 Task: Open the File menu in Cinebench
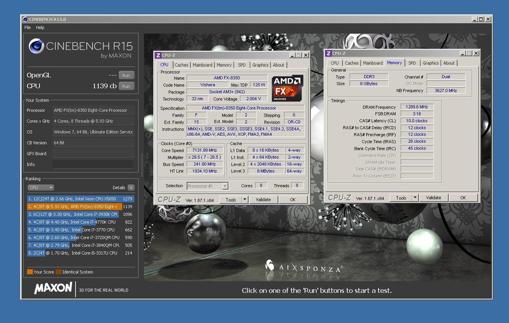tap(27, 27)
